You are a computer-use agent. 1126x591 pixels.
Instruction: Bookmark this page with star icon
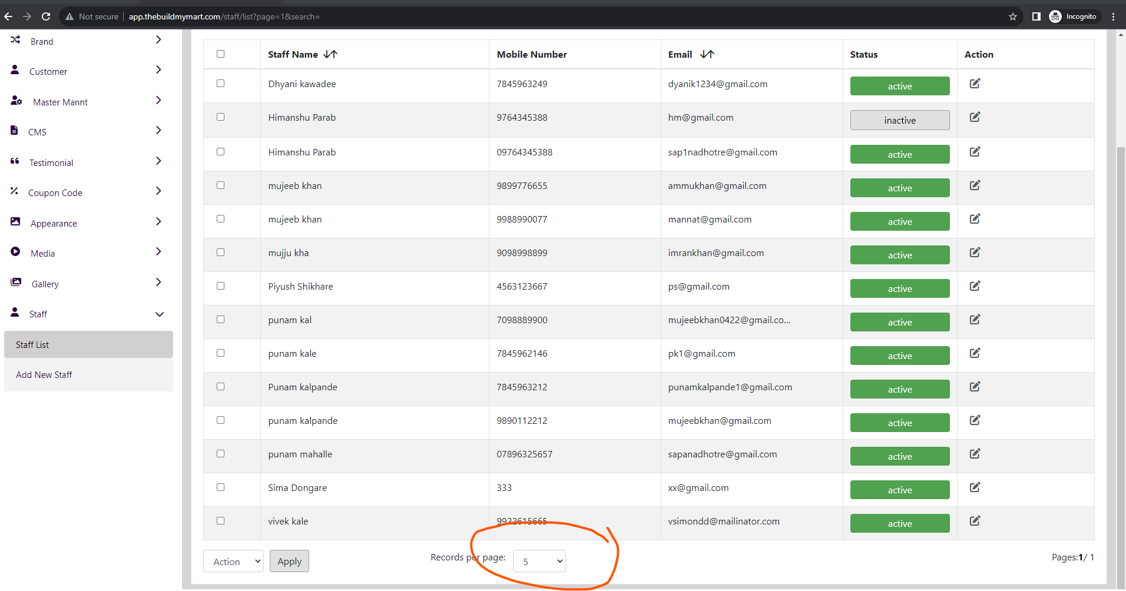tap(1013, 16)
